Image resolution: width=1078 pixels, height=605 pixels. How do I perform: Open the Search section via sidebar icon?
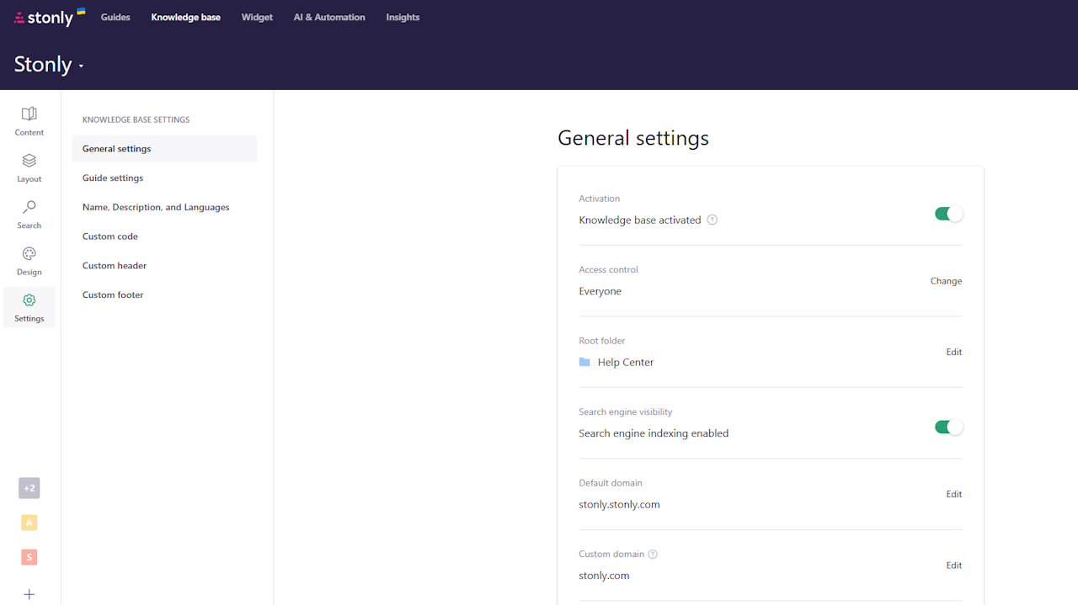point(29,214)
